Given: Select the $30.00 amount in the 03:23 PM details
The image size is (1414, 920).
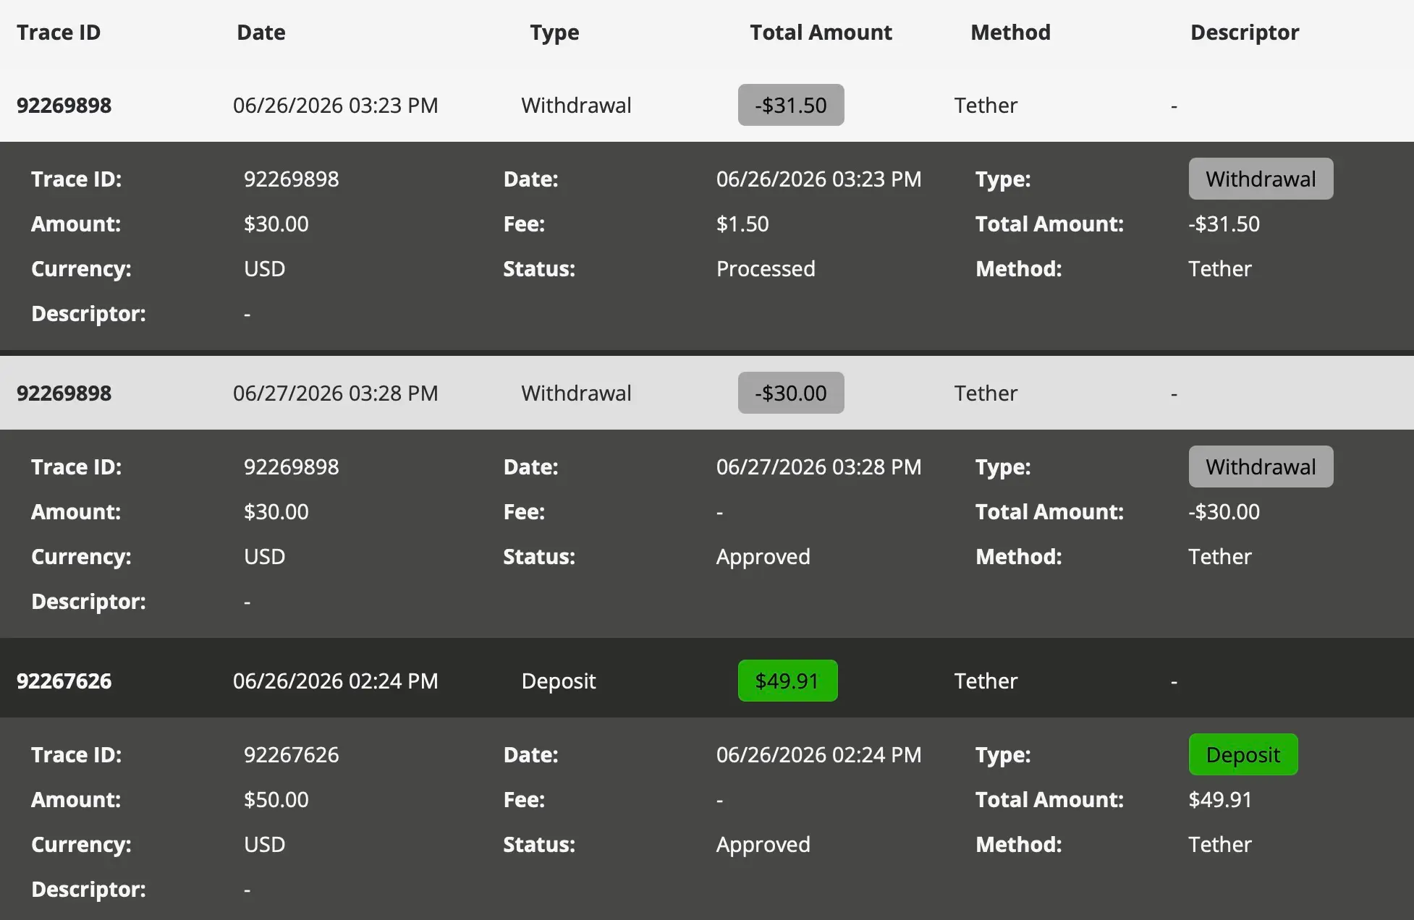Looking at the screenshot, I should click(276, 224).
